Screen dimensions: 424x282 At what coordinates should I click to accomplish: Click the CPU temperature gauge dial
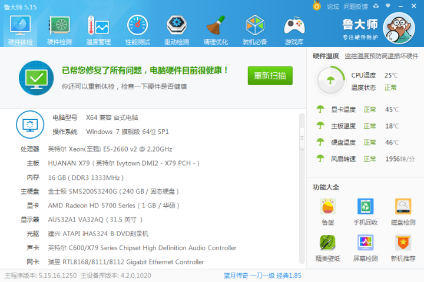(330, 80)
